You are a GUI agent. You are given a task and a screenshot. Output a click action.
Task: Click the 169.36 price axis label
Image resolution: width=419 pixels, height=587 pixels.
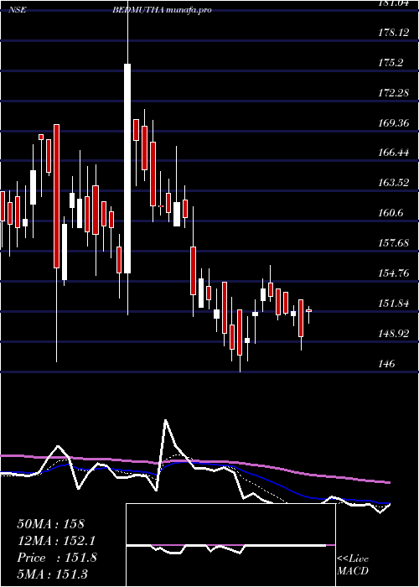tap(392, 123)
